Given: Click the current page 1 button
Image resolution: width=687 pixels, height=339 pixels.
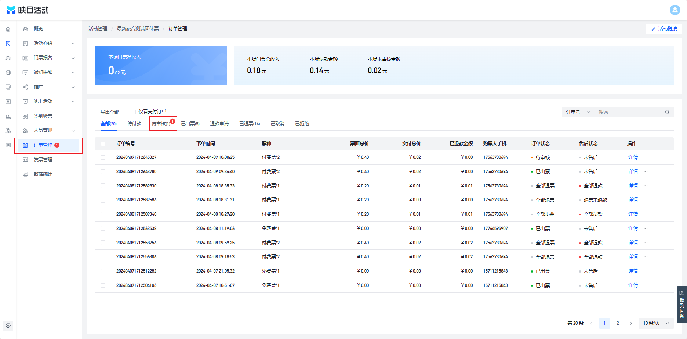Looking at the screenshot, I should (604, 323).
